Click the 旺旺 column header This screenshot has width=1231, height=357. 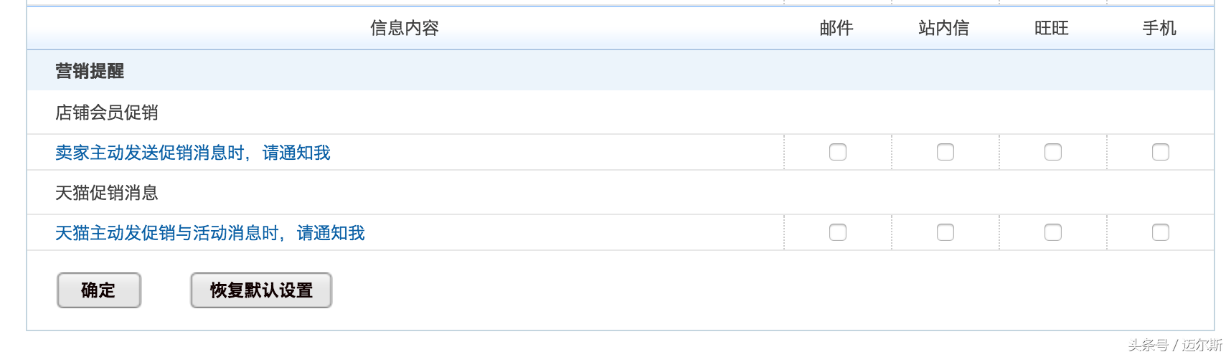[1052, 28]
